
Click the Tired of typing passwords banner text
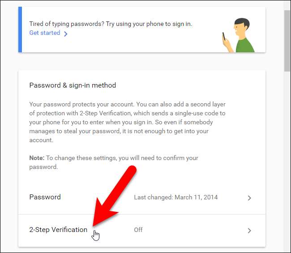coord(111,24)
